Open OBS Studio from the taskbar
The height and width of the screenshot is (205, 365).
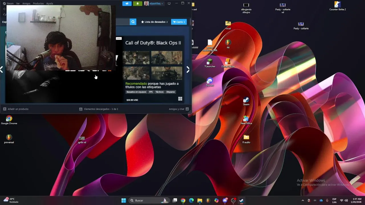click(233, 200)
